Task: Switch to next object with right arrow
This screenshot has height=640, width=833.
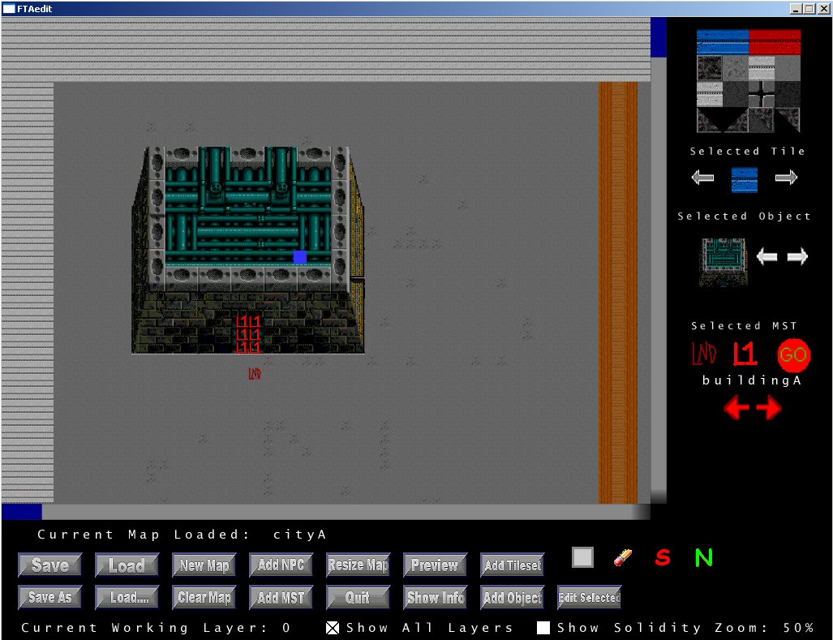Action: click(x=798, y=257)
